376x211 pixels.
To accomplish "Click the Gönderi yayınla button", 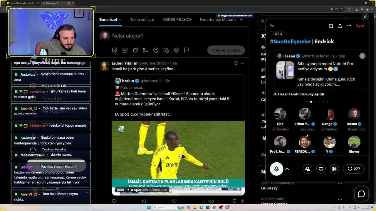I will [226, 50].
